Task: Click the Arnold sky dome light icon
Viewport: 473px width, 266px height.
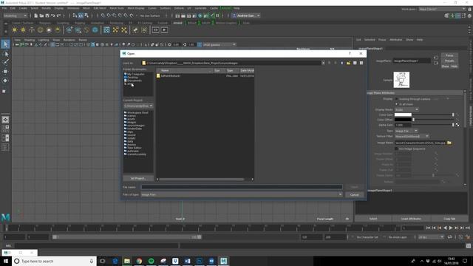Action: 40,30
